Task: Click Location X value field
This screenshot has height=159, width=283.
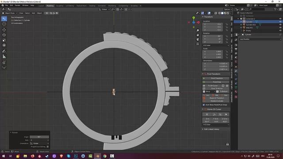Action: tap(213, 24)
